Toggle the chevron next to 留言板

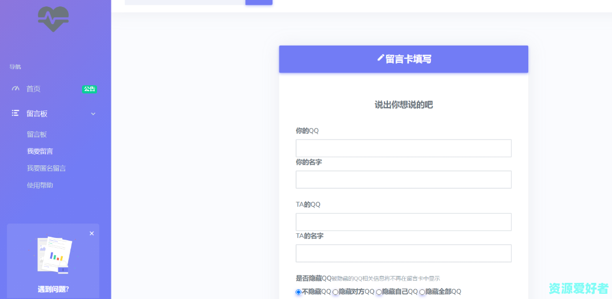coord(93,113)
